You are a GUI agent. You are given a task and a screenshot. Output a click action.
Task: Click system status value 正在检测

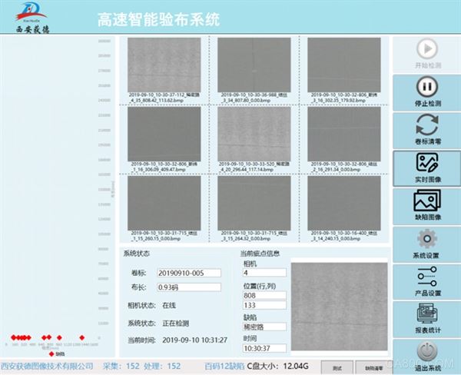[175, 324]
